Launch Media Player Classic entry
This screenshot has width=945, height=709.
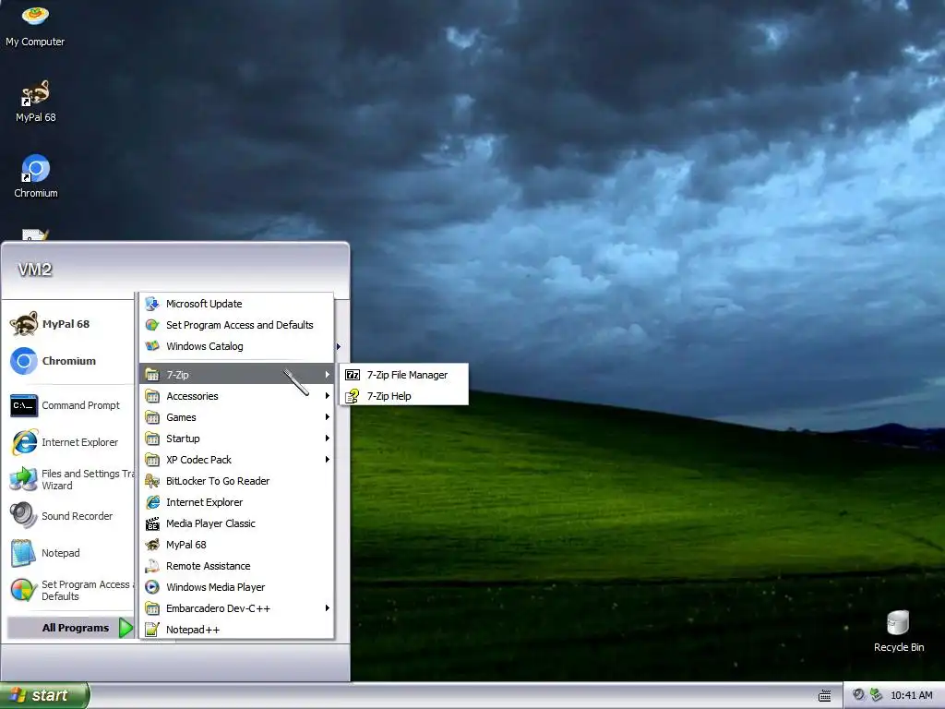(236, 523)
